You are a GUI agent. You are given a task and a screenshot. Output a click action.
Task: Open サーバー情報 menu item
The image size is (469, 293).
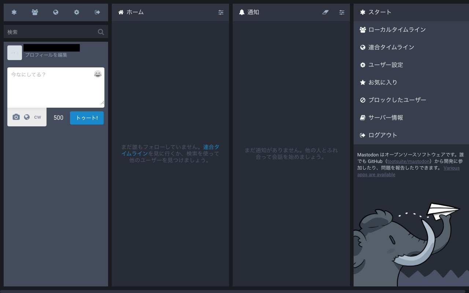point(411,118)
